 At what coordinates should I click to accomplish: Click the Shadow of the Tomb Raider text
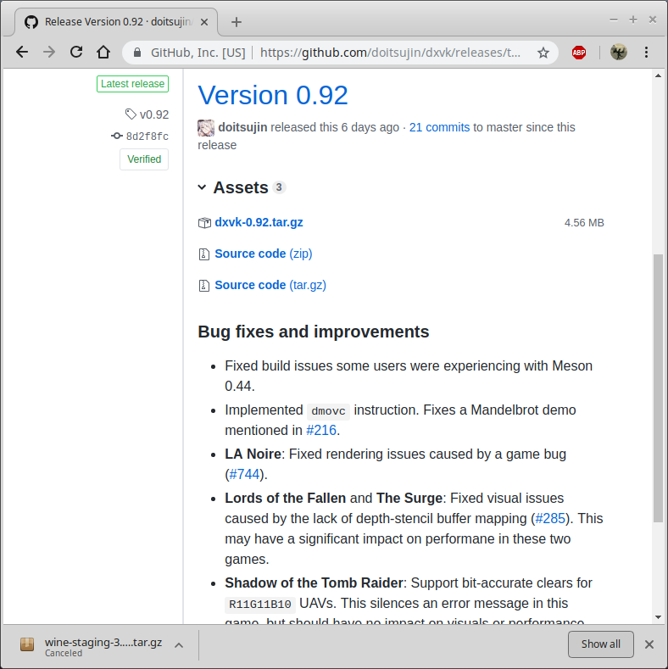(x=314, y=583)
